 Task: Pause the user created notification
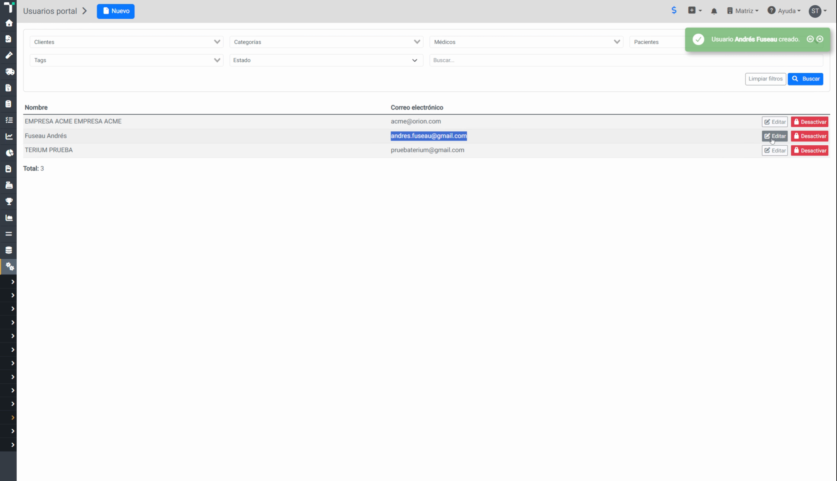pos(810,39)
